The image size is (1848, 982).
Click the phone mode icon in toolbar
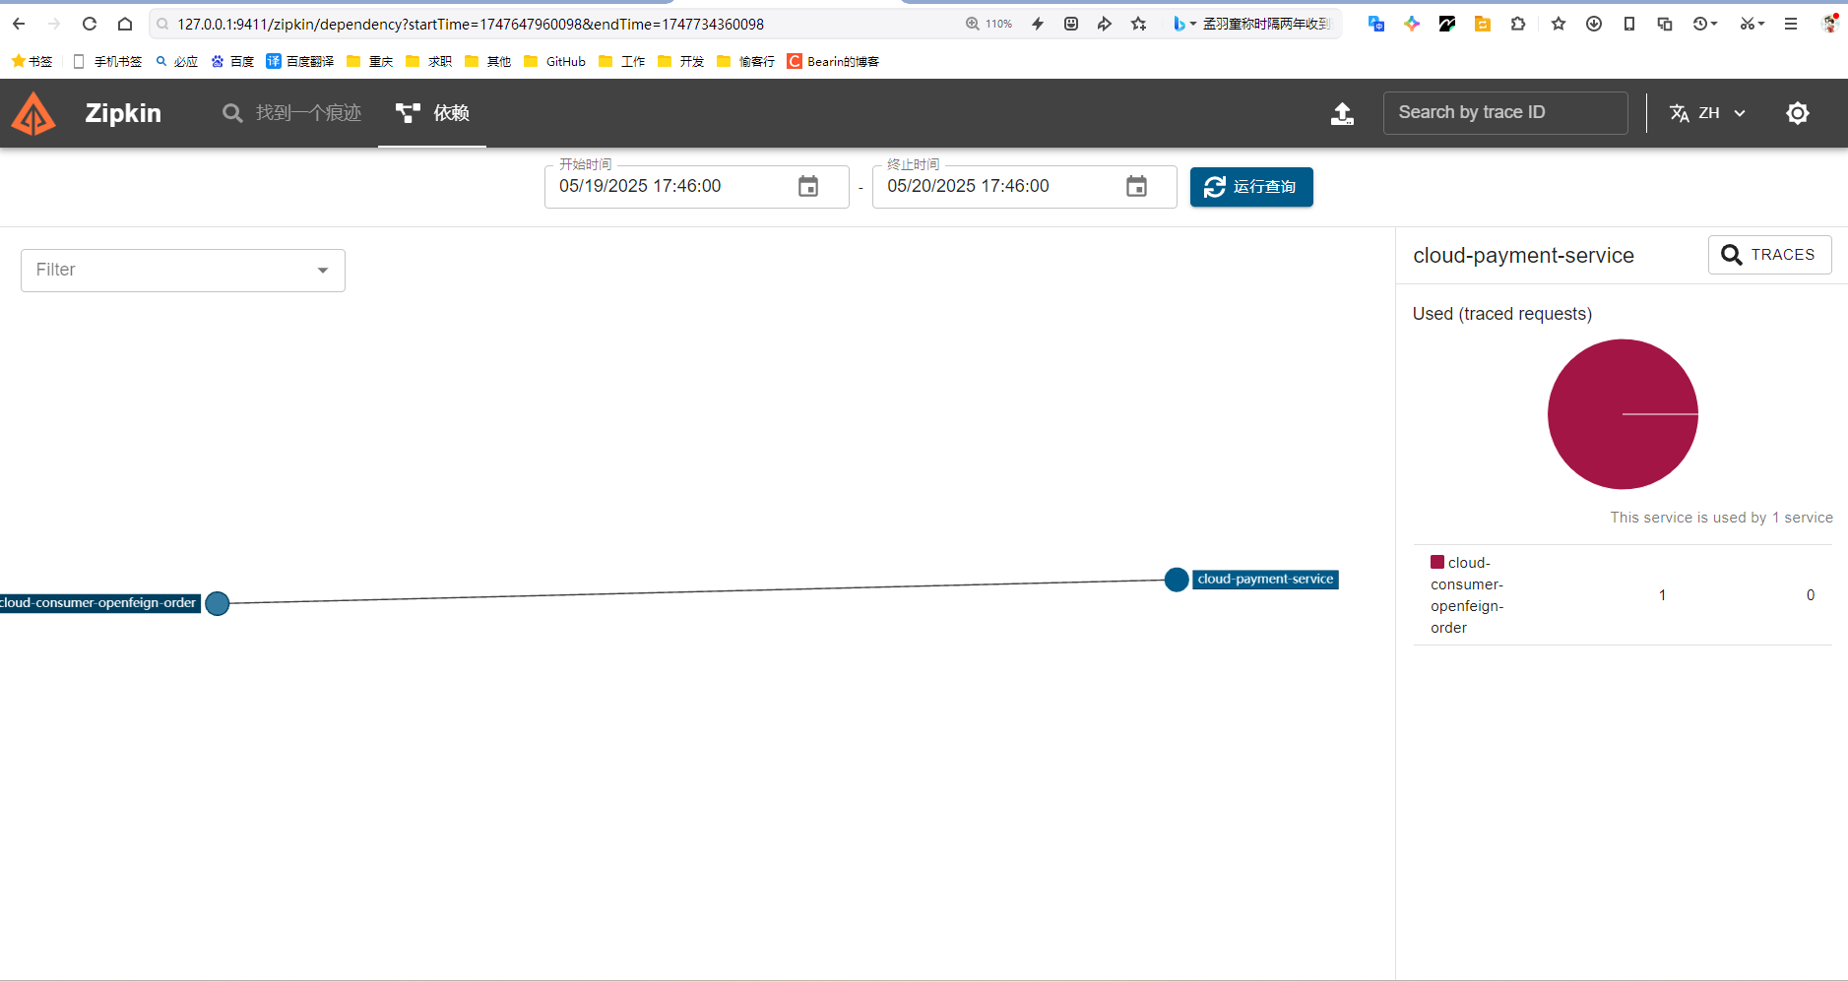(x=1629, y=24)
